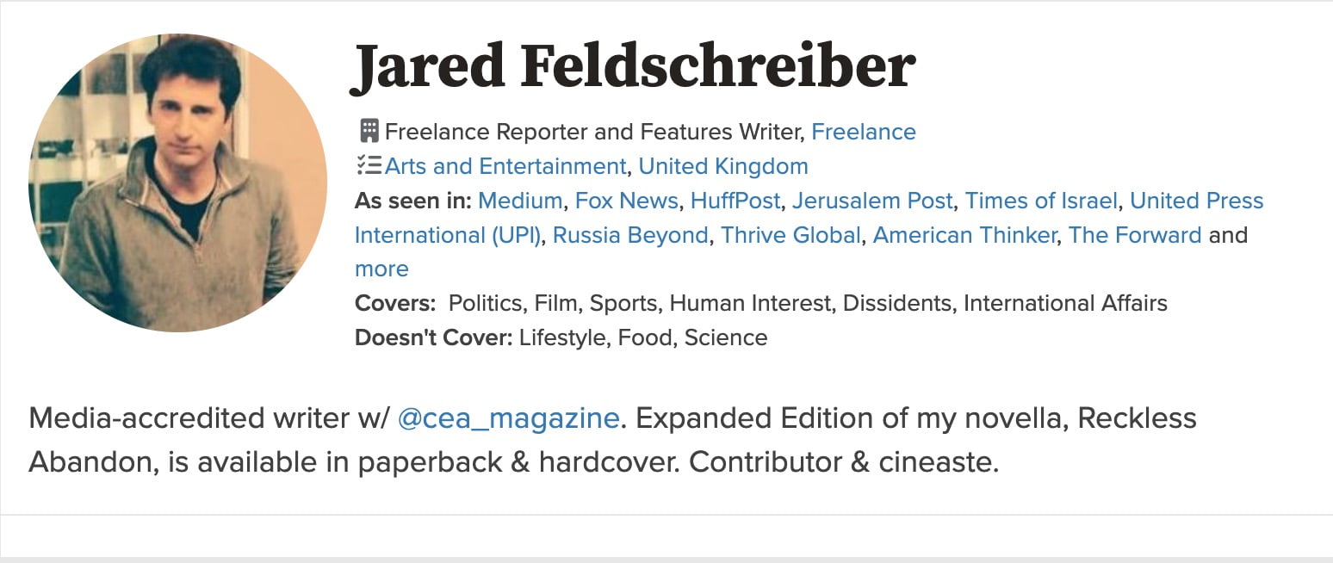The height and width of the screenshot is (563, 1333).
Task: Open the Russia Beyond outlet link
Action: click(x=630, y=235)
